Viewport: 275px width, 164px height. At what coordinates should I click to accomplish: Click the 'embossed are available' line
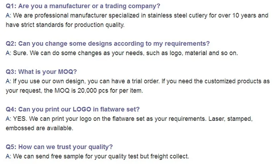39,128
